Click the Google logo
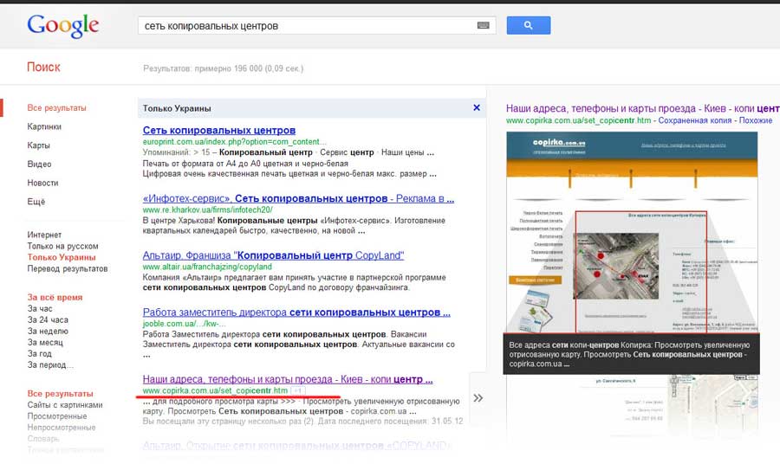Image resolution: width=780 pixels, height=464 pixels. [62, 25]
